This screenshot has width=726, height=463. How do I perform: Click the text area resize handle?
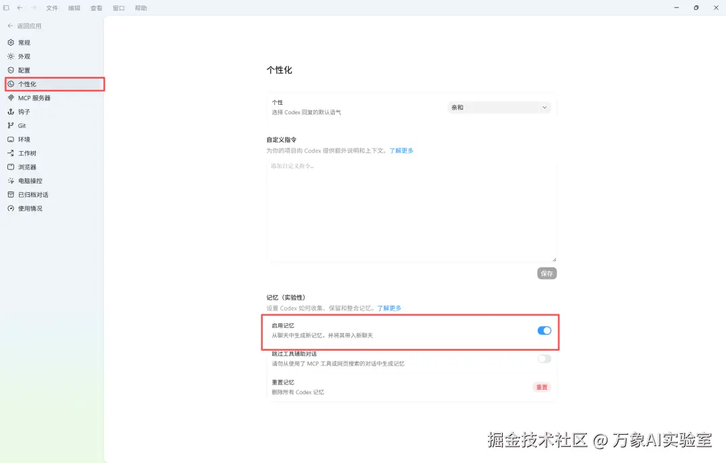pyautogui.click(x=554, y=259)
